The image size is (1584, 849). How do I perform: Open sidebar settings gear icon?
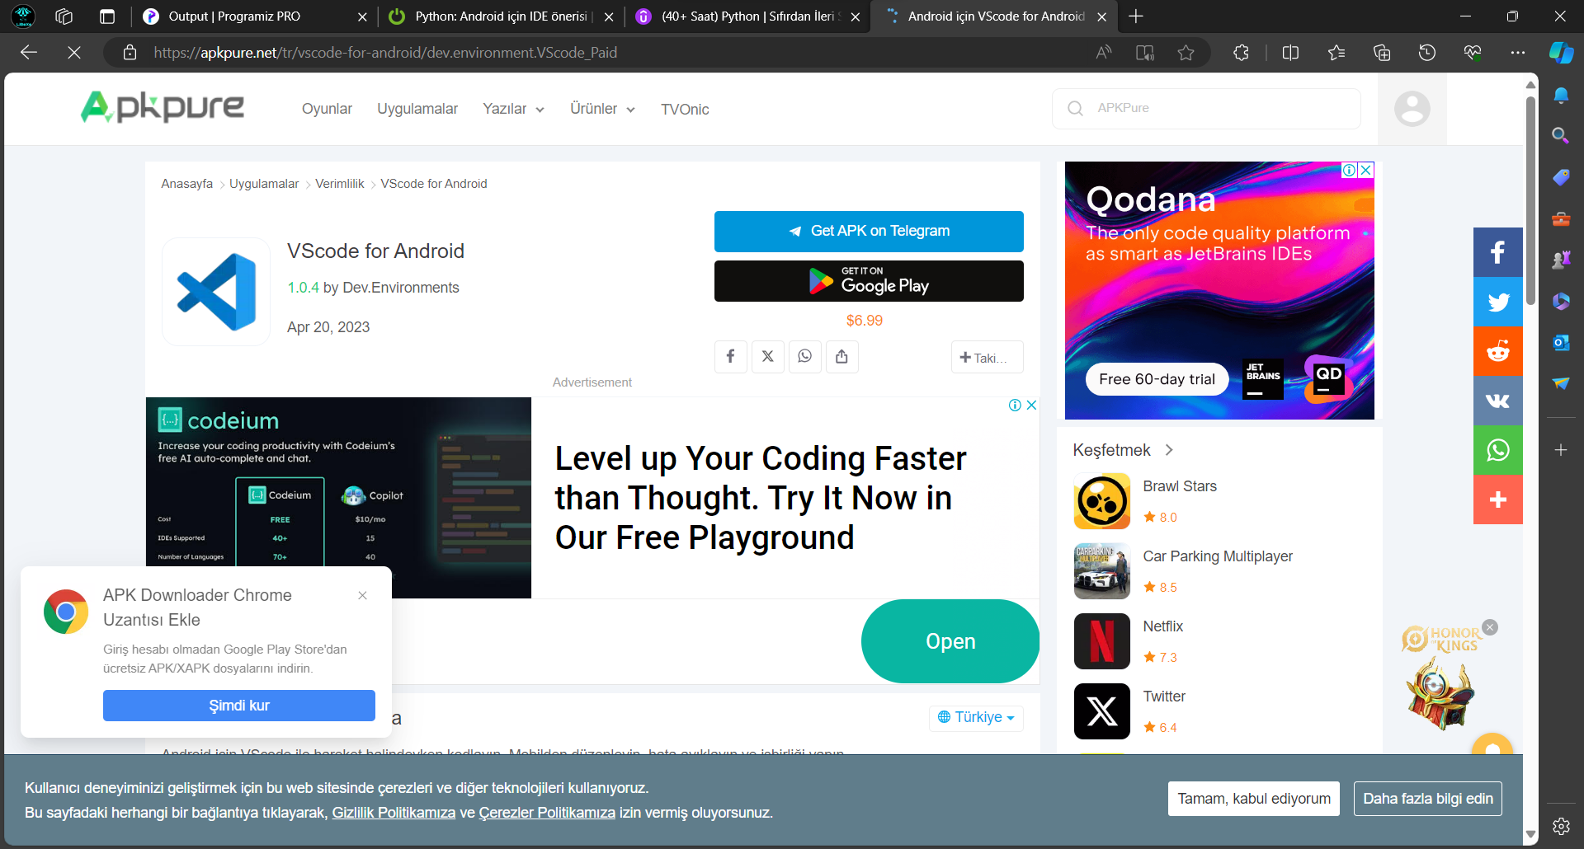(x=1561, y=826)
